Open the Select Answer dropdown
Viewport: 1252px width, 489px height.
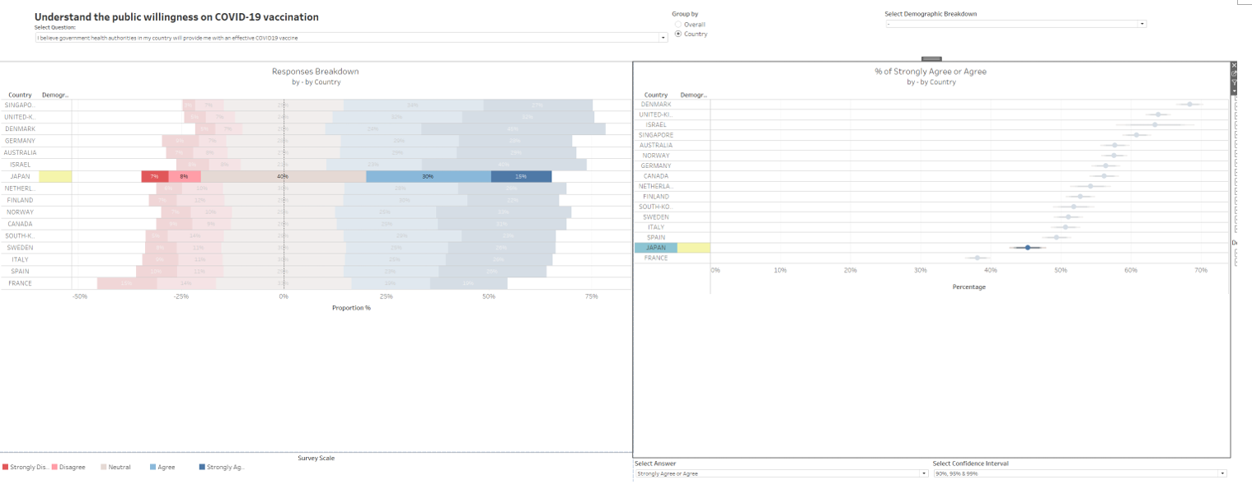[x=923, y=473]
